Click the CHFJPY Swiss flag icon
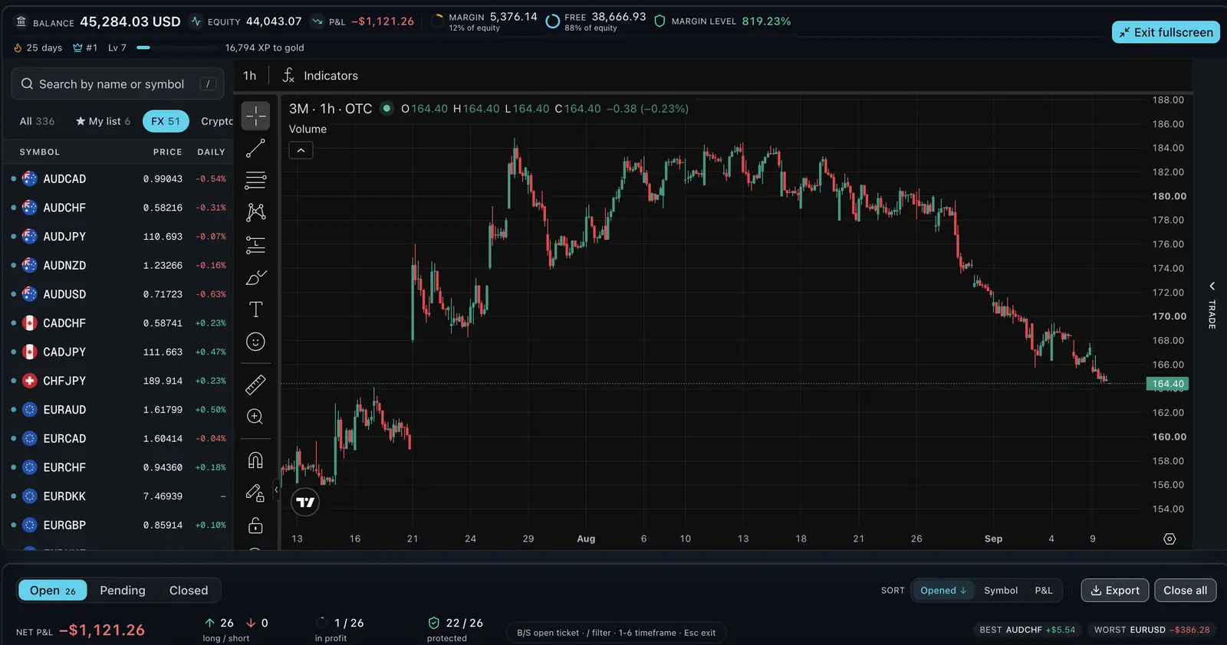The width and height of the screenshot is (1227, 645). (x=30, y=381)
